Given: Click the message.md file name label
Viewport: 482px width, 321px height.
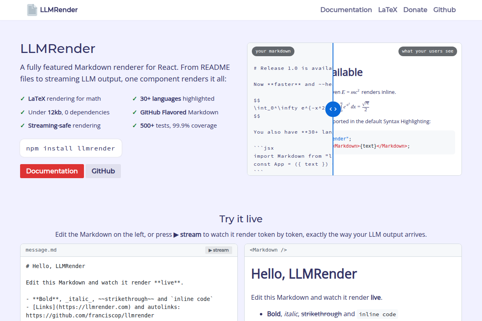Looking at the screenshot, I should [41, 250].
